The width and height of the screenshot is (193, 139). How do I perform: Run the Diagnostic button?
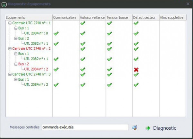pyautogui.click(x=164, y=128)
